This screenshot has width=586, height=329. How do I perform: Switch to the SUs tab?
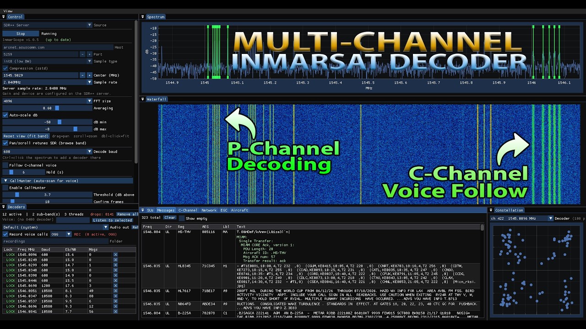[150, 210]
